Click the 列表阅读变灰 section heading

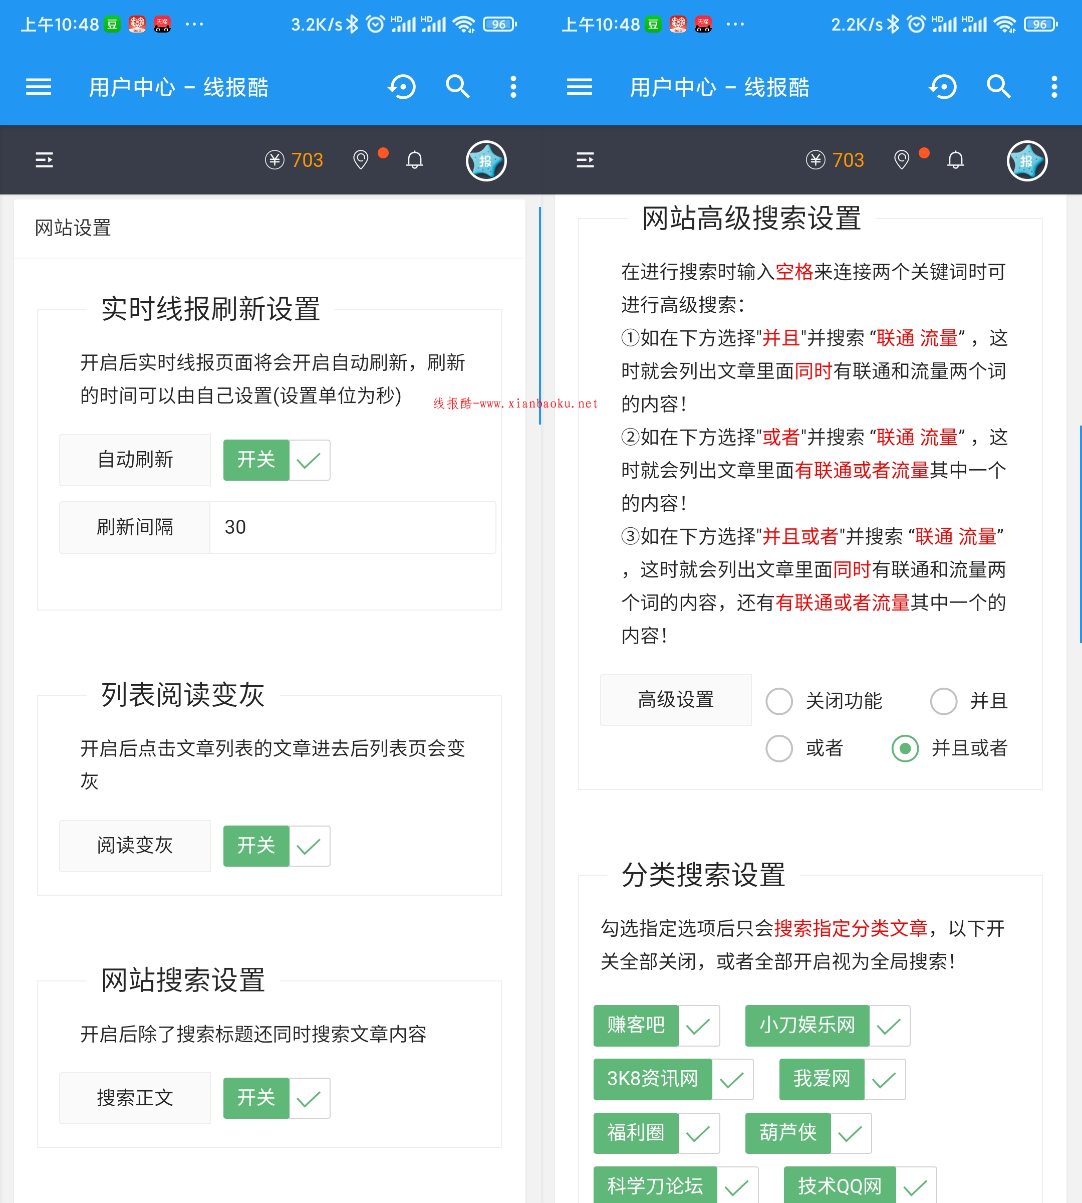tap(183, 695)
